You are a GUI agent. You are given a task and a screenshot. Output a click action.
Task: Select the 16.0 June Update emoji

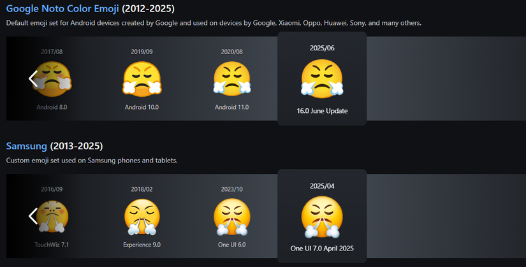click(x=322, y=79)
